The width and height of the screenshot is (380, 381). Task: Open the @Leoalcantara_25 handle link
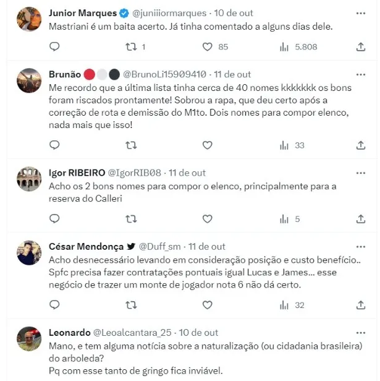132,332
